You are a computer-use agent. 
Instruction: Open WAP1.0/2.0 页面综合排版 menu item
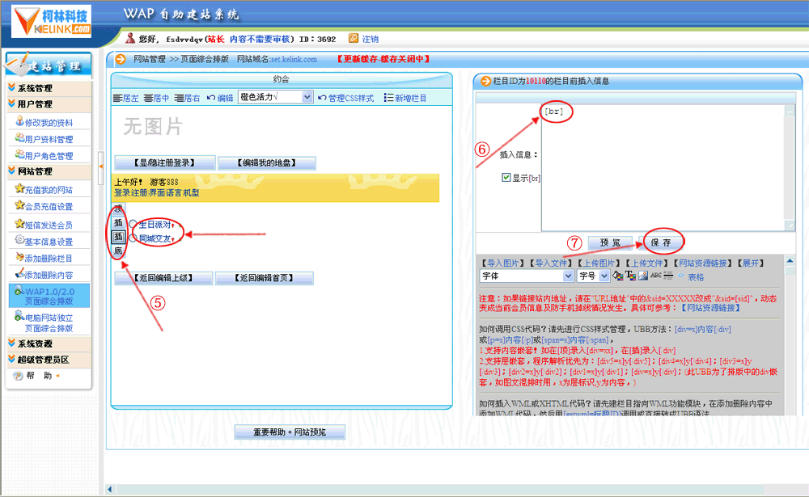click(x=49, y=296)
